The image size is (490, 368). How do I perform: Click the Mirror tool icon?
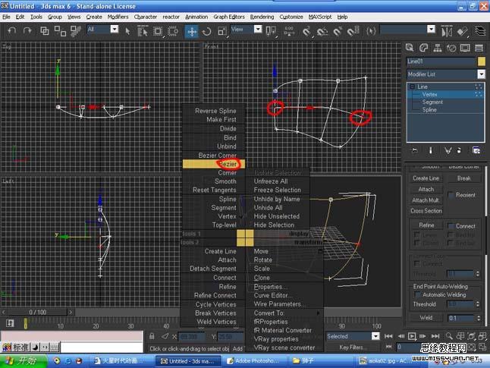(x=447, y=31)
